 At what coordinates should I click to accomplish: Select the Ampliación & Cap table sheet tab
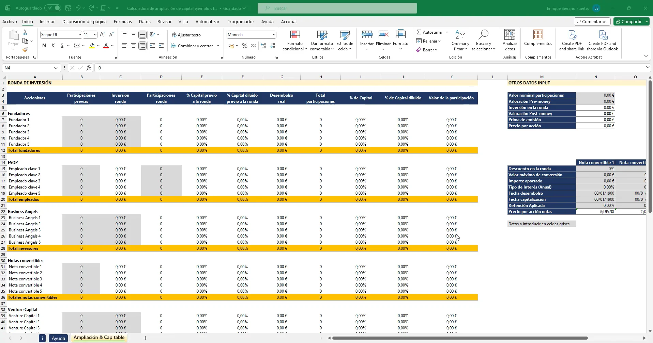tap(99, 337)
